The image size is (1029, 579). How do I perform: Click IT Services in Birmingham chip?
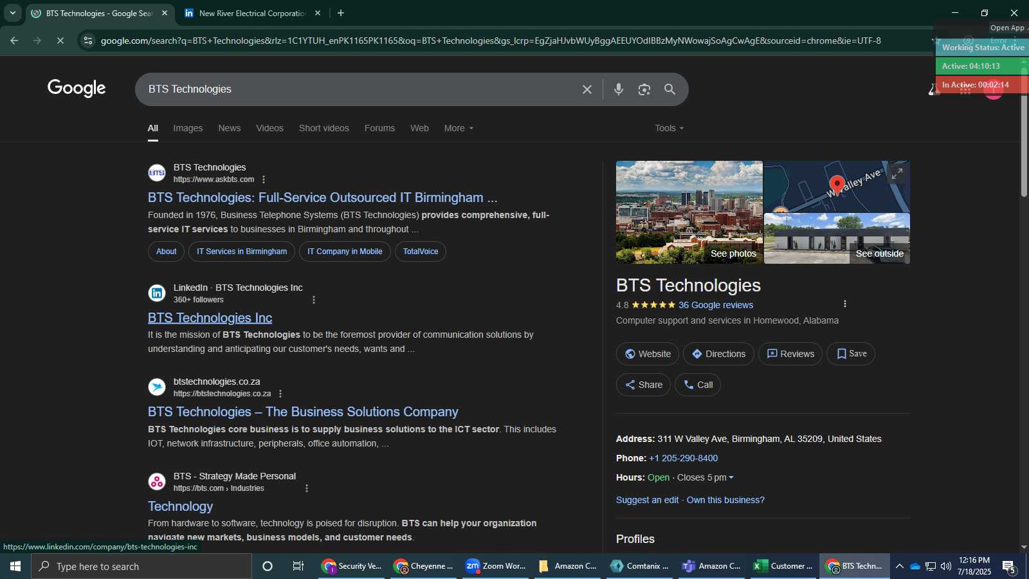click(242, 252)
